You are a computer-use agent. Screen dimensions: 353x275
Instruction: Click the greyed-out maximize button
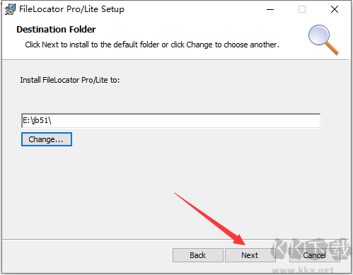[x=302, y=9]
